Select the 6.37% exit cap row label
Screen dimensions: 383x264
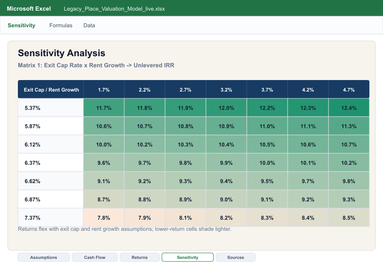(x=51, y=163)
